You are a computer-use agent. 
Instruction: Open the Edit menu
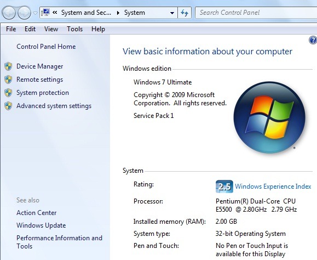30,29
